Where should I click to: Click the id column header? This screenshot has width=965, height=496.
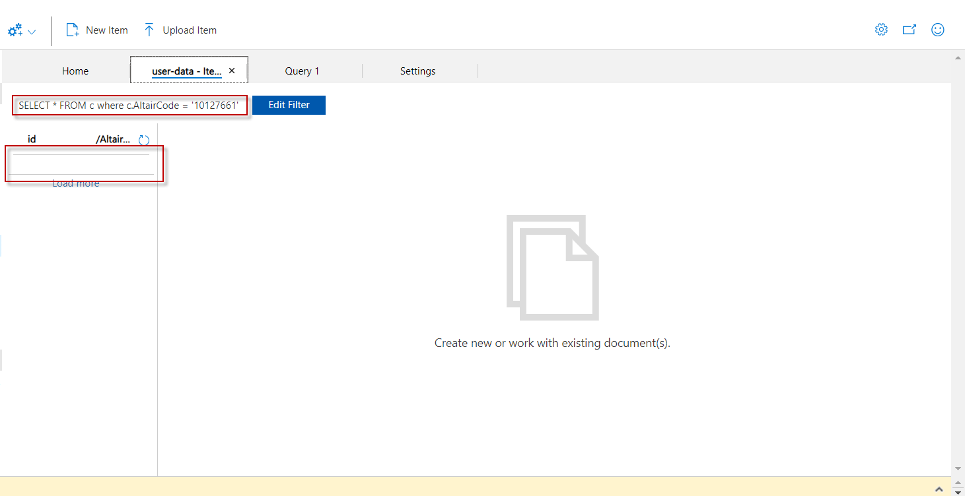tap(32, 139)
